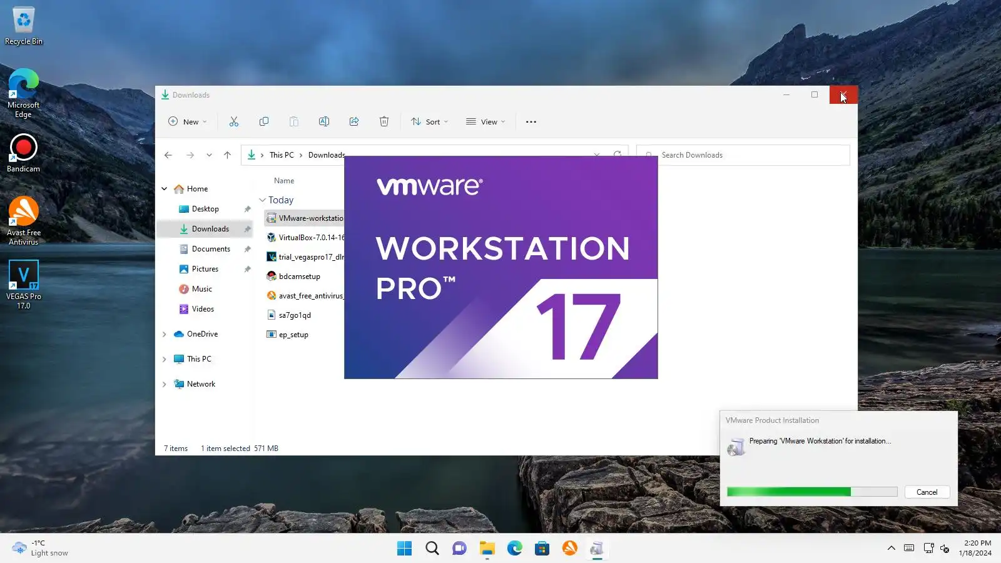Viewport: 1001px width, 563px height.
Task: Open Microsoft Store from taskbar
Action: tap(542, 549)
